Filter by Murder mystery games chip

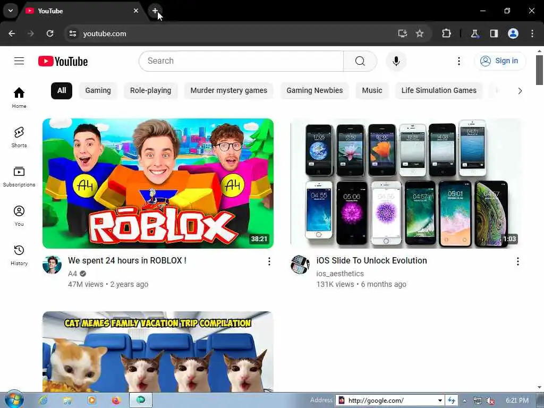point(228,90)
